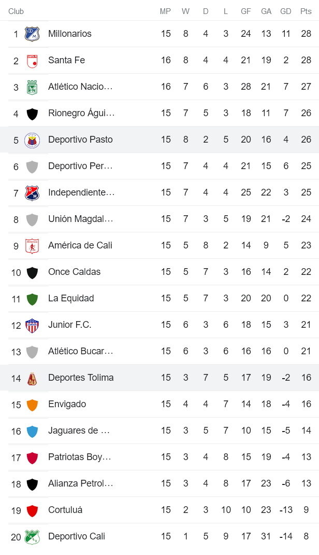Click the Envigado orange badge
The width and height of the screenshot is (319, 555).
pyautogui.click(x=32, y=404)
